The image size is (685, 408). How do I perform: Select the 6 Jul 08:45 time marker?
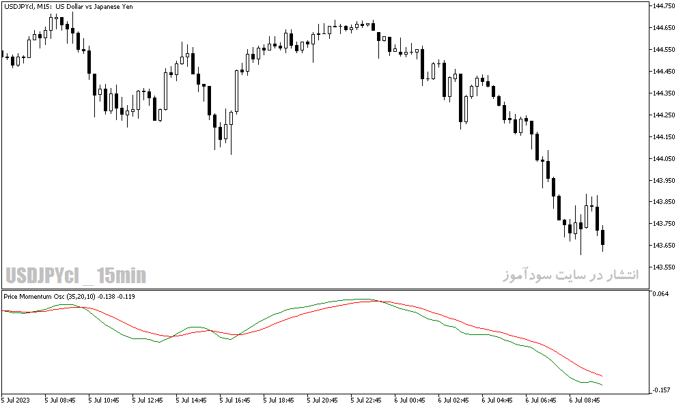coord(585,400)
